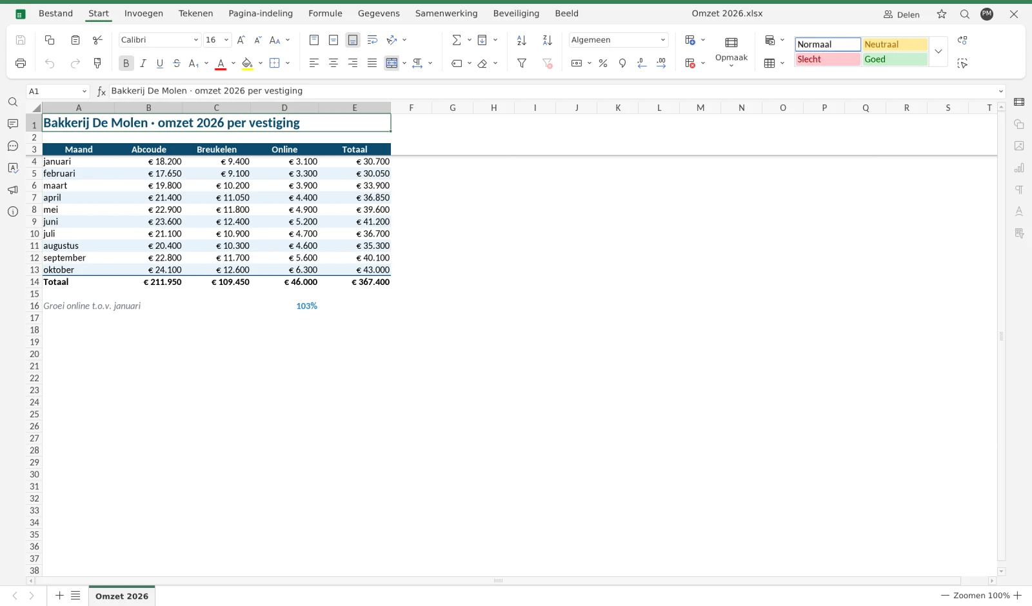The height and width of the screenshot is (606, 1032).
Task: Open the Calibri font name dropdown
Action: coord(159,40)
